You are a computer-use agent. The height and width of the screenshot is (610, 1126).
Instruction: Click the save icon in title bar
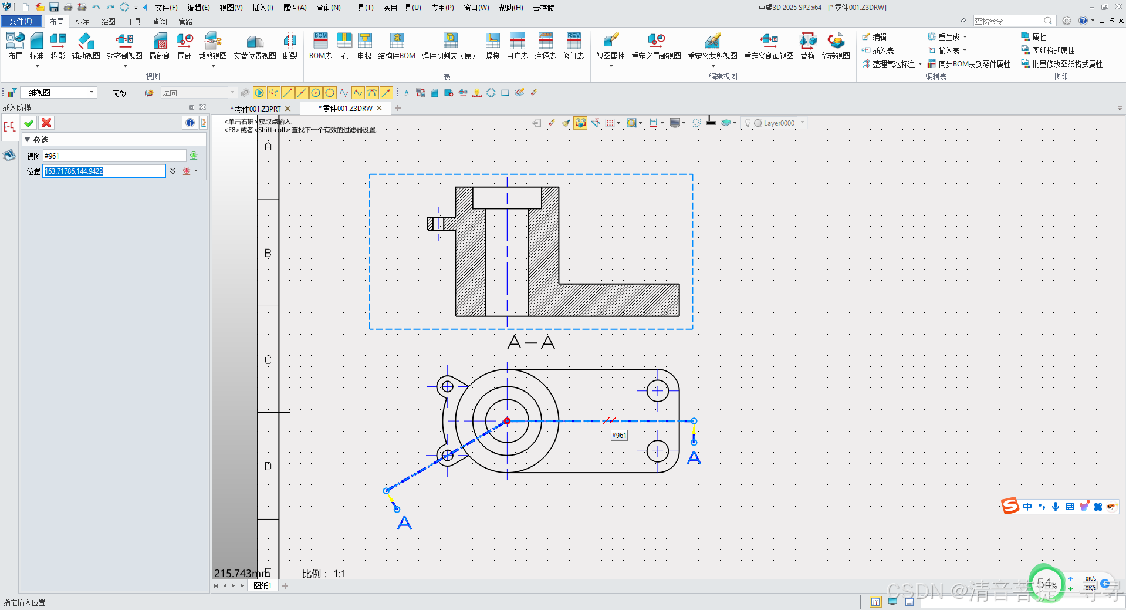coord(54,7)
